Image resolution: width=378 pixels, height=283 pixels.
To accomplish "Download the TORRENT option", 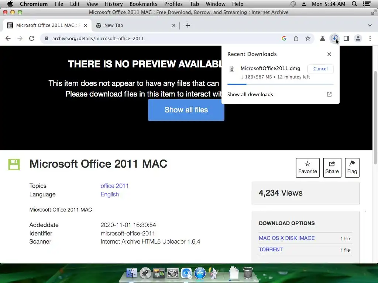I will [x=271, y=249].
